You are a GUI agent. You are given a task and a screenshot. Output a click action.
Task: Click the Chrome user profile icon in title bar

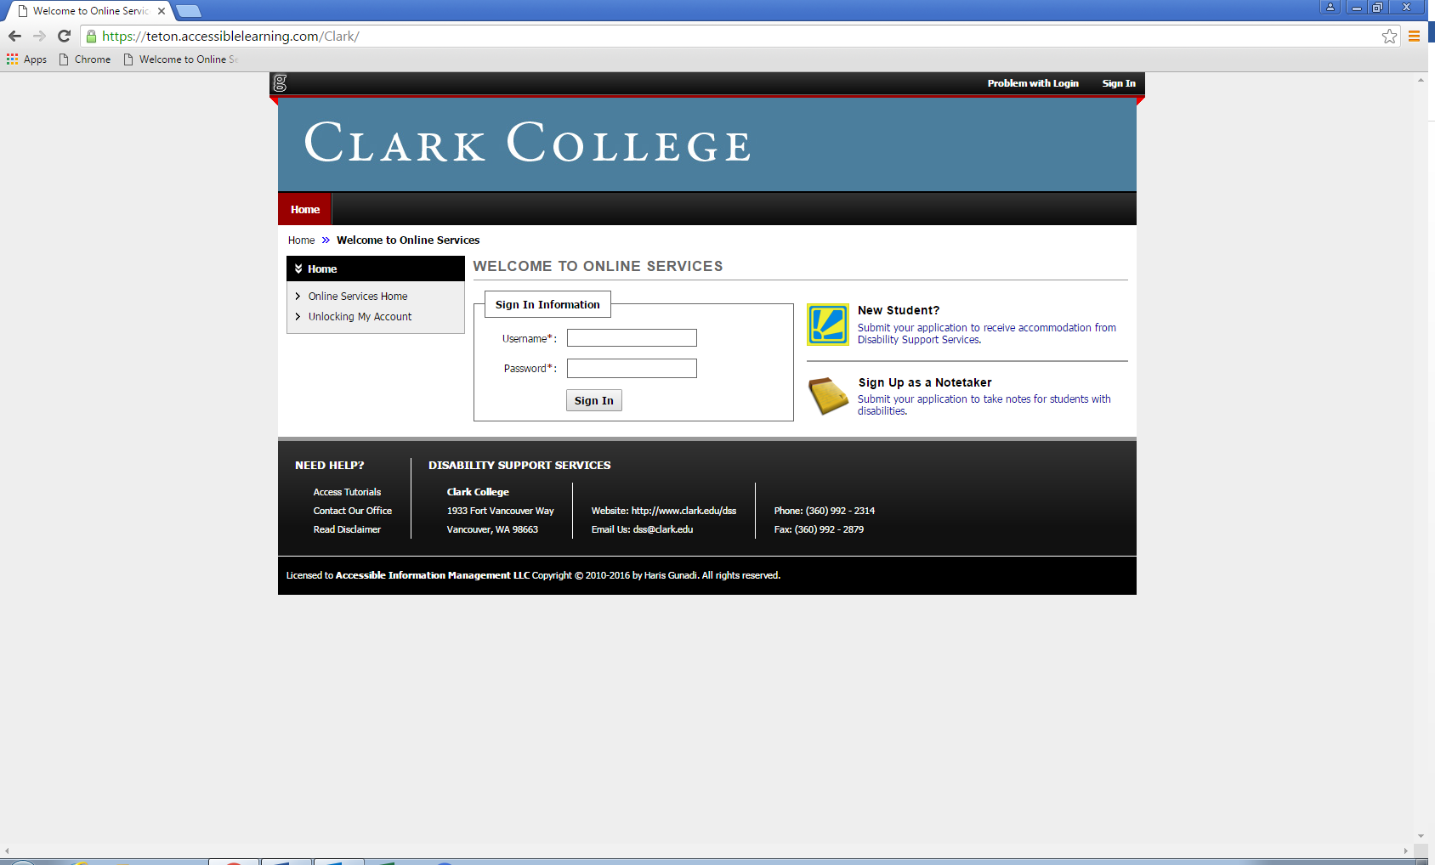click(x=1330, y=7)
